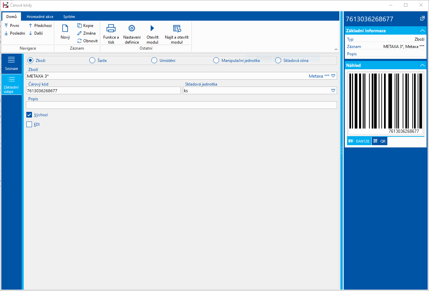Maximize the Čárové kódy window
This screenshot has height=291, width=429.
(406, 5)
